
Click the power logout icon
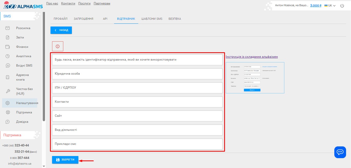(342, 5)
